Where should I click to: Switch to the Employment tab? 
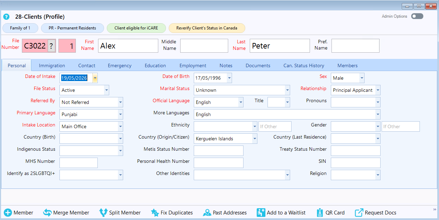click(x=193, y=65)
